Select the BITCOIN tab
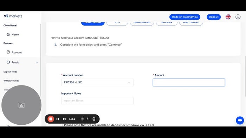The height and width of the screenshot is (138, 246). [167, 23]
